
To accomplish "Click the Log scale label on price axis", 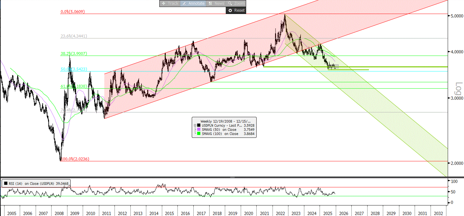I will [458, 89].
